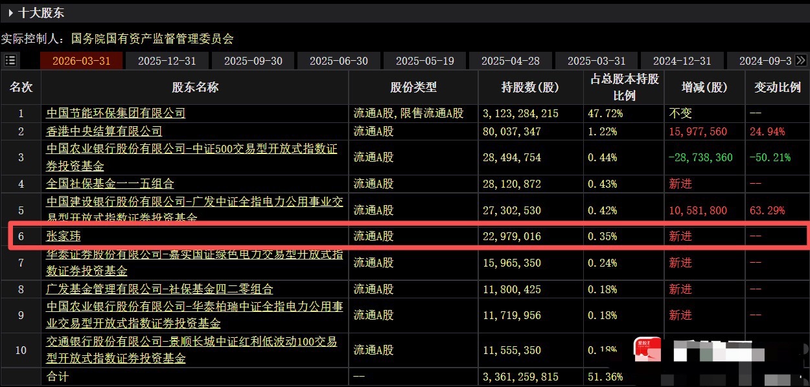The width and height of the screenshot is (810, 387).
Task: Click the total shares 3,361,259,815
Action: coord(520,376)
